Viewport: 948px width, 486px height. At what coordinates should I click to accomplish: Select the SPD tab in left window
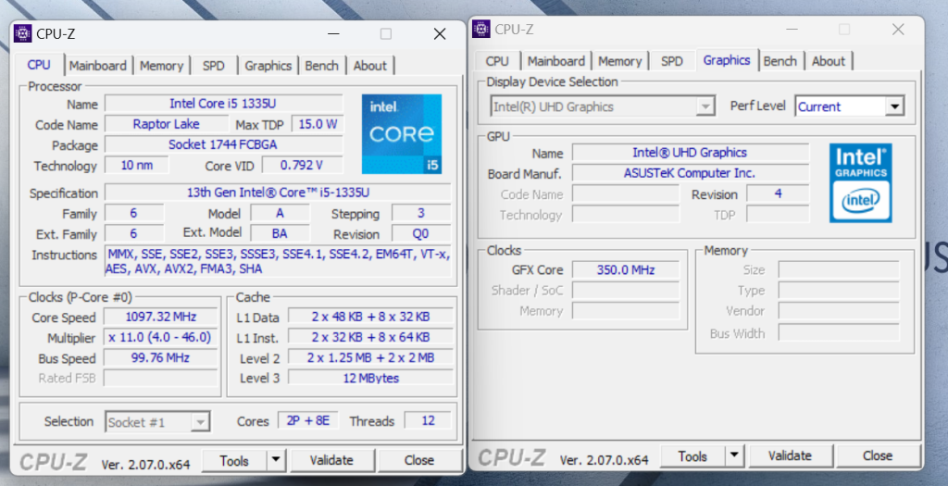coord(213,66)
